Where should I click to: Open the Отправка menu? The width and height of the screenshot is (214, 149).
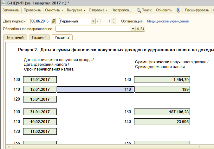tap(98, 10)
